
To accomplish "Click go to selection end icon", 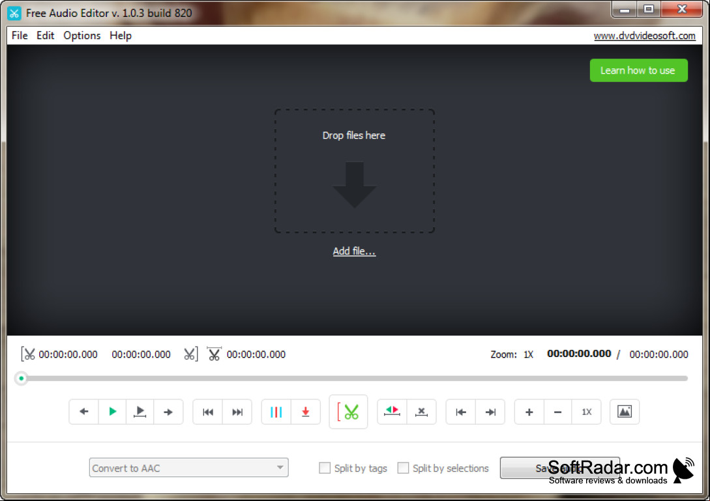I will 490,412.
